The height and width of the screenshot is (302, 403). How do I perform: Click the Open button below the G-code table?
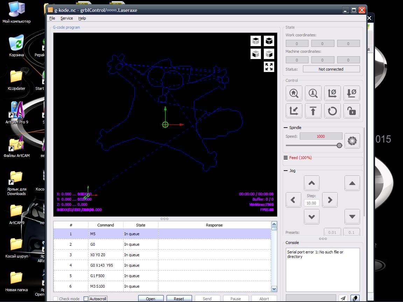(x=151, y=299)
